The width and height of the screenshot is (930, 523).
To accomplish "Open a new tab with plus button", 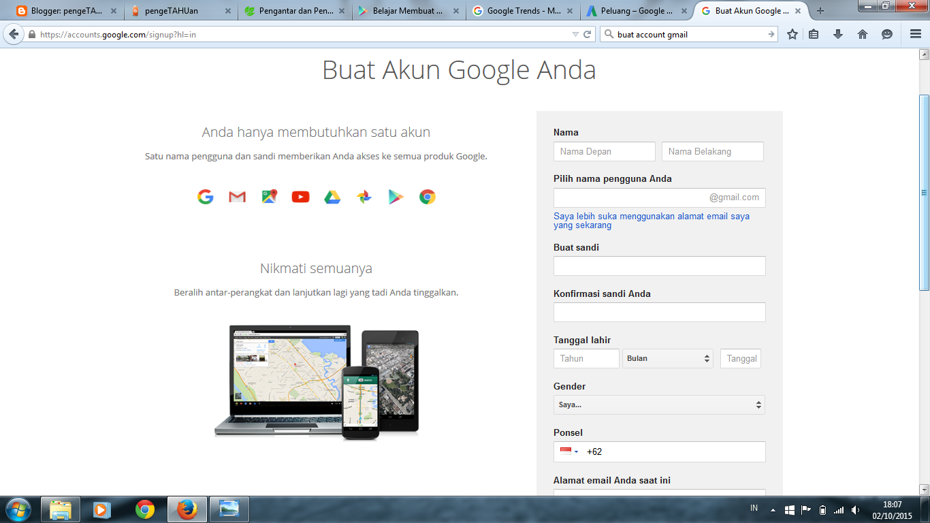I will pos(820,11).
